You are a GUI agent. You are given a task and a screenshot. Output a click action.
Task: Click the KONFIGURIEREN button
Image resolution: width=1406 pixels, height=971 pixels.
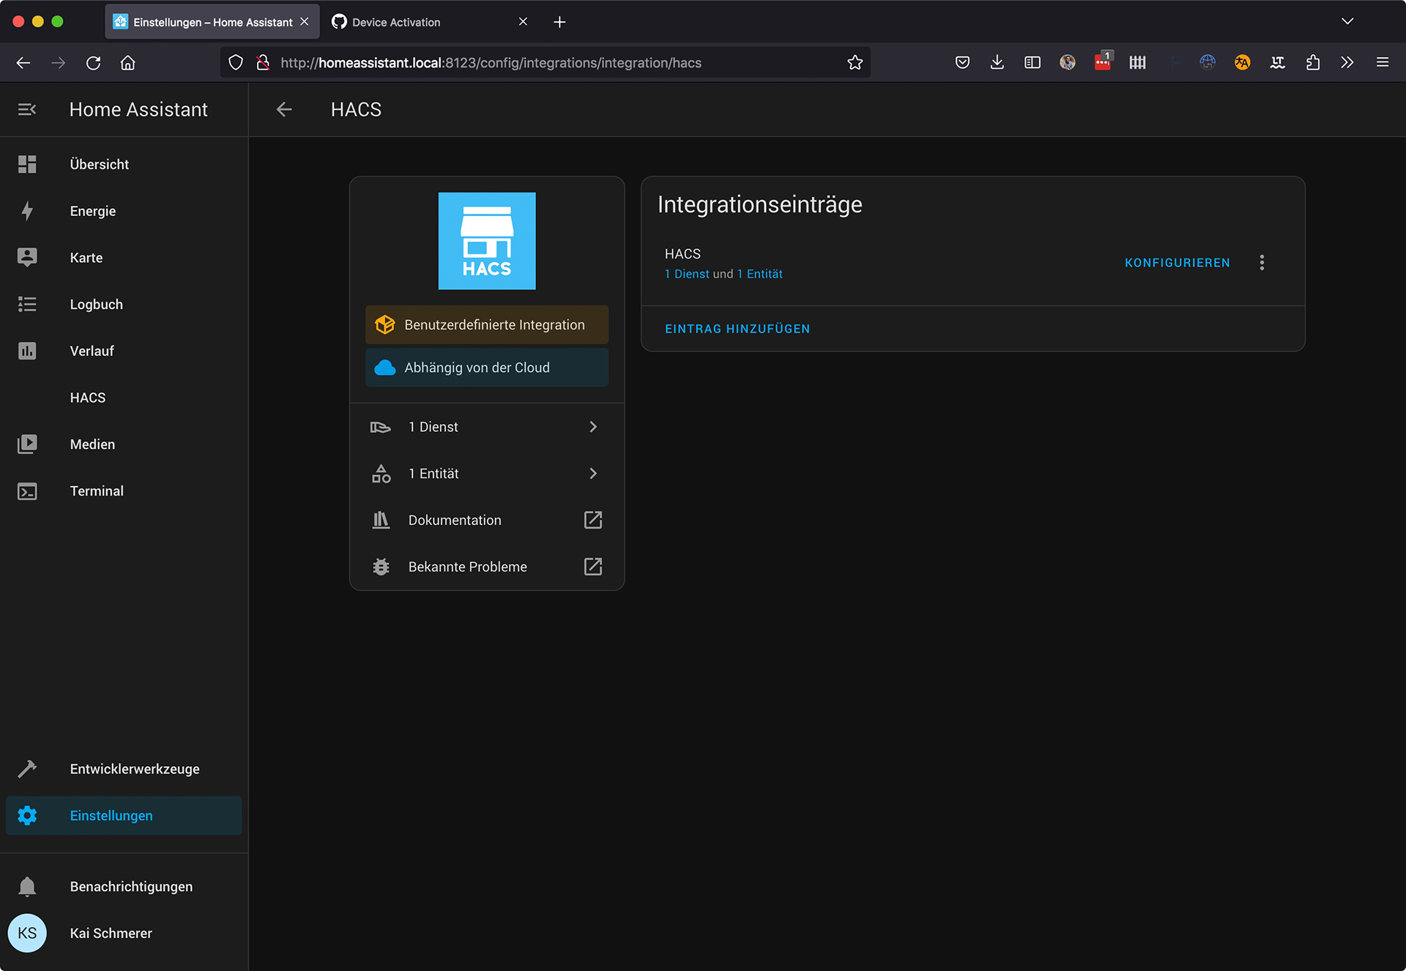pos(1177,263)
